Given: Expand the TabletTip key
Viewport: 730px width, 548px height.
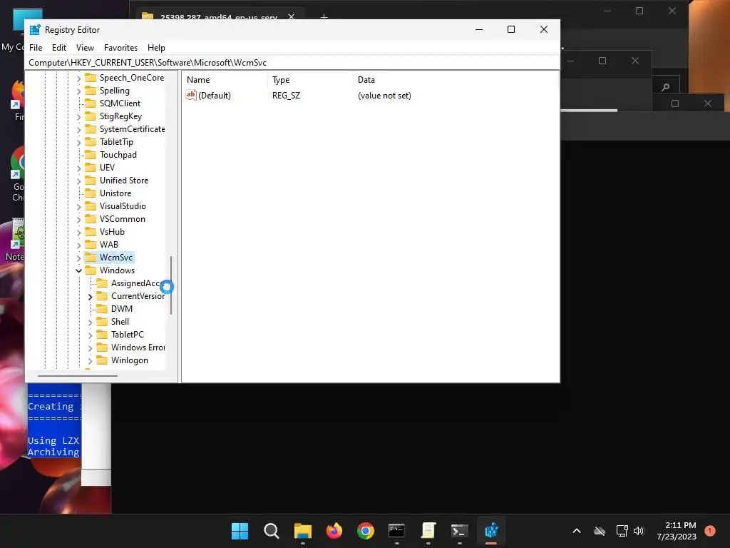Looking at the screenshot, I should tap(78, 142).
